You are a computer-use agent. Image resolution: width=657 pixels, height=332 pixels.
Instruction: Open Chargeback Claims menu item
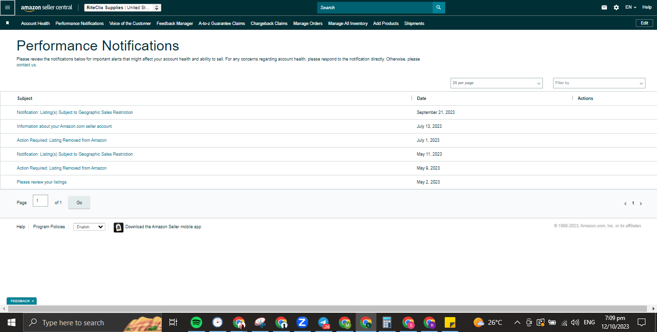point(269,24)
